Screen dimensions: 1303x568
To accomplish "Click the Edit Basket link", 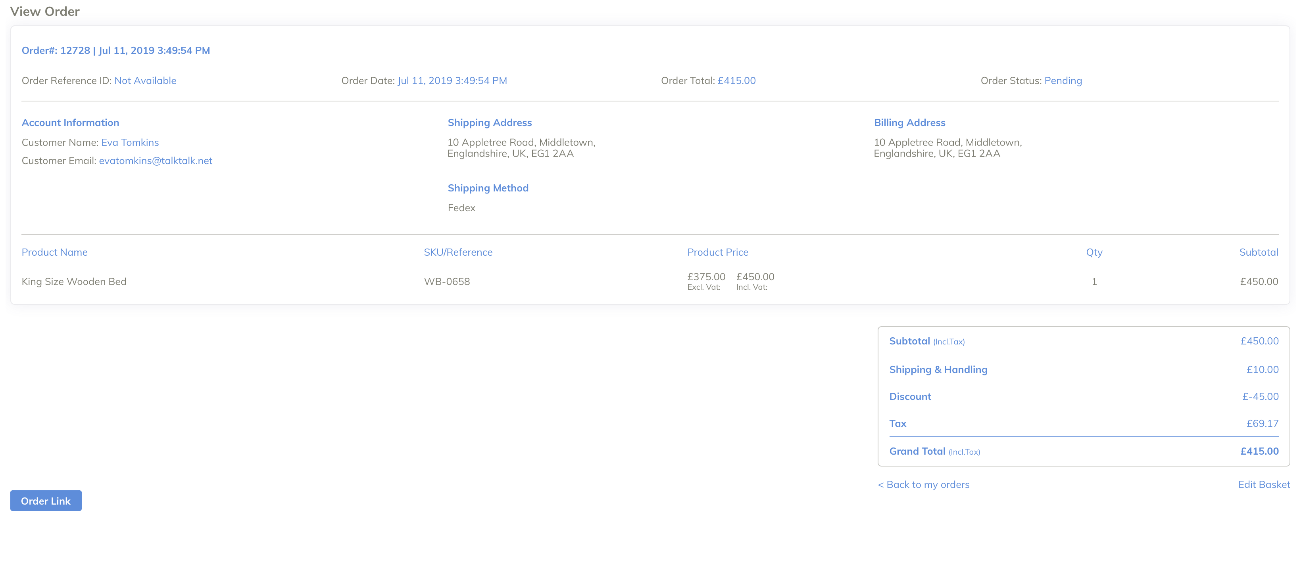I will [x=1264, y=485].
